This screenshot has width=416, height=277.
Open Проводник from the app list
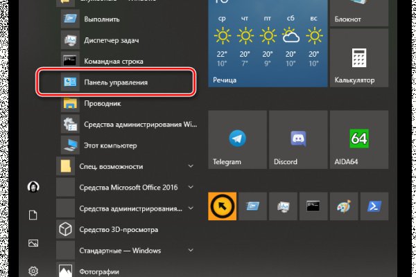103,103
